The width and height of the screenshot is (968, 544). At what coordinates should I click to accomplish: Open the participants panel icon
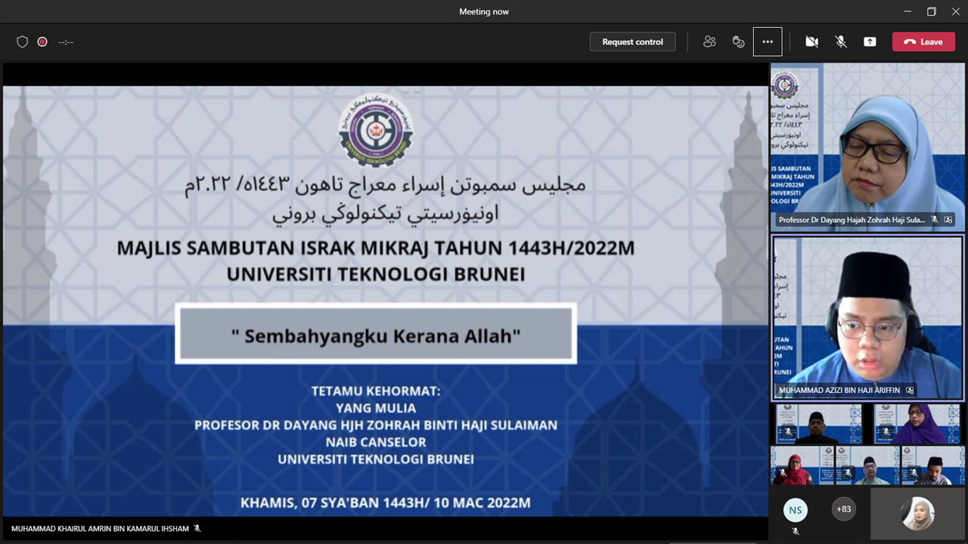click(x=709, y=42)
